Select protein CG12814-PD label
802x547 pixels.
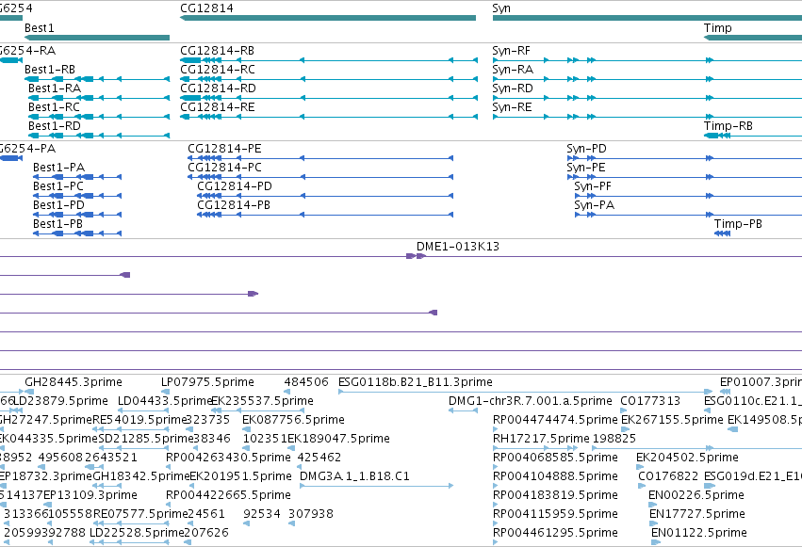point(235,186)
